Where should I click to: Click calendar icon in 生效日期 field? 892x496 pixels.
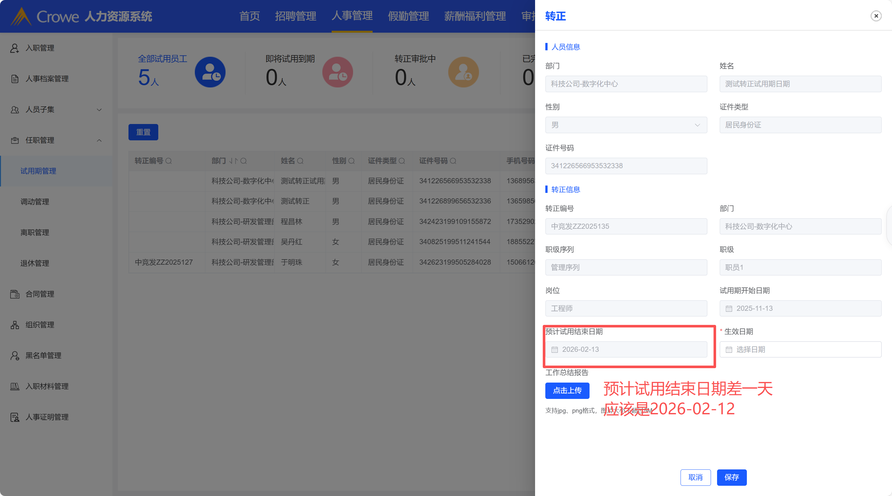729,350
